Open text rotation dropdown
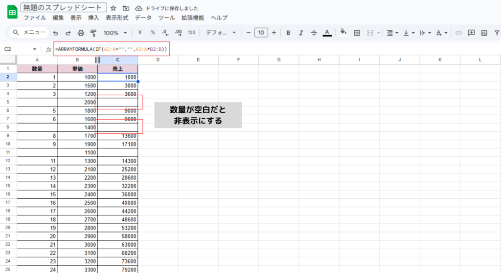The width and height of the screenshot is (501, 273). point(442,33)
